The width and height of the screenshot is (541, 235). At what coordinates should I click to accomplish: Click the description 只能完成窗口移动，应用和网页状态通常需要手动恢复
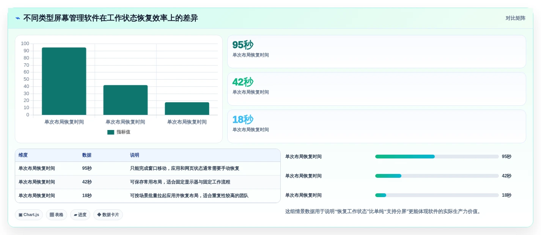[185, 169]
